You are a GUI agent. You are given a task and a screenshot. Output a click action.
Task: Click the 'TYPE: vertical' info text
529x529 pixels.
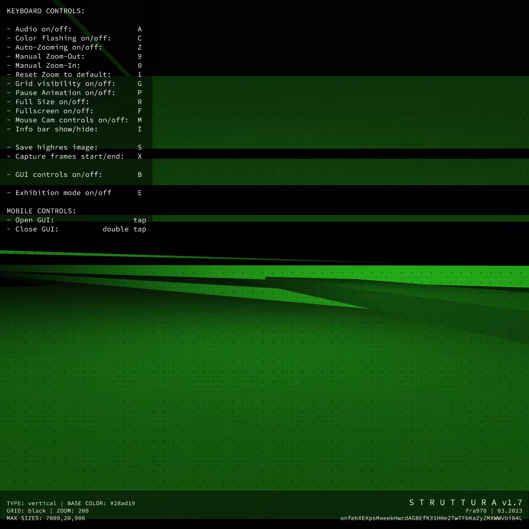tap(31, 503)
